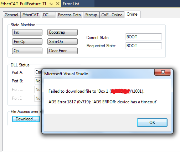Click the Port B status field
The height and width of the screenshot is (152, 180).
(38, 81)
